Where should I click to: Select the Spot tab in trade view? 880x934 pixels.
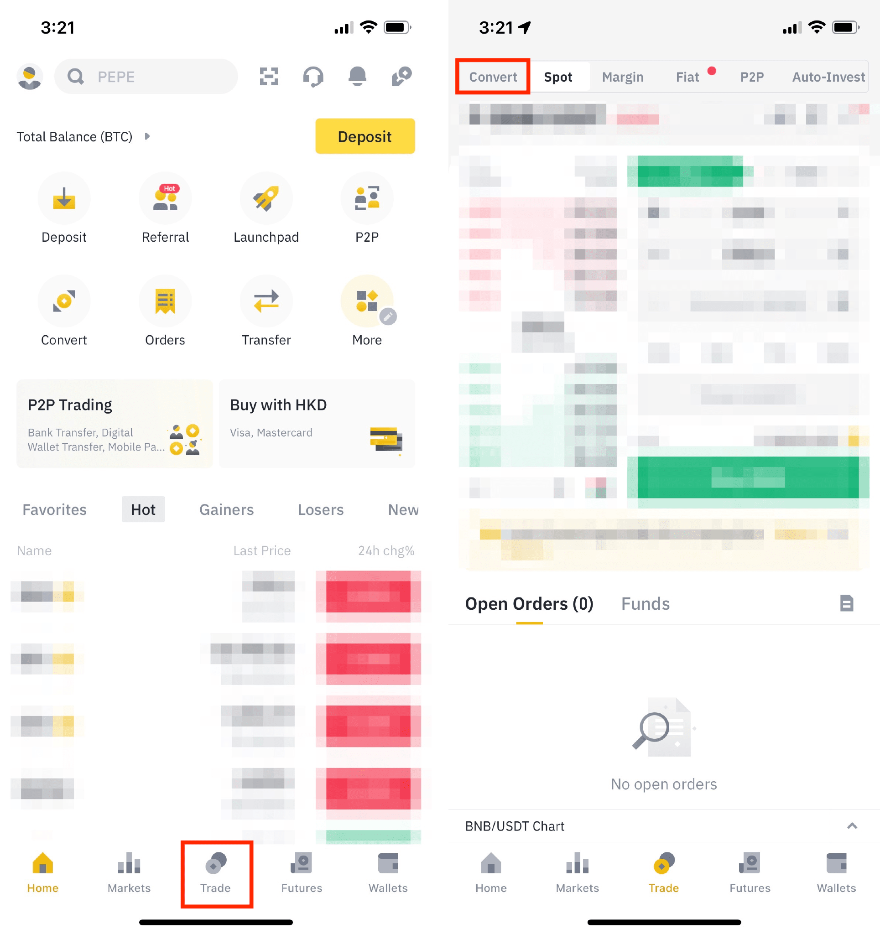(x=560, y=77)
